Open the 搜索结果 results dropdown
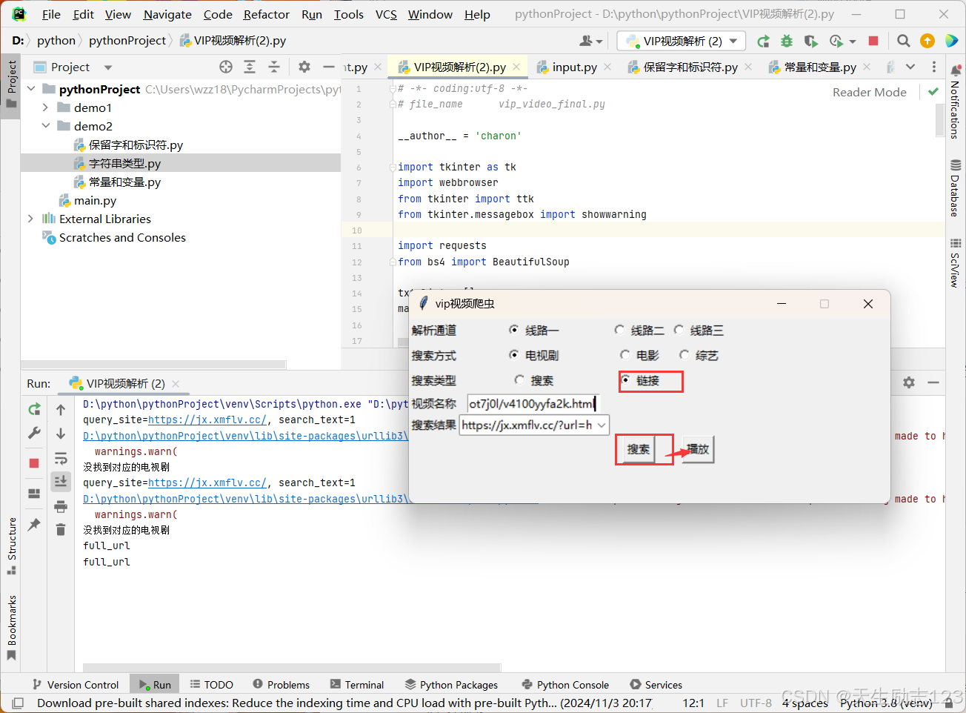 click(x=602, y=425)
